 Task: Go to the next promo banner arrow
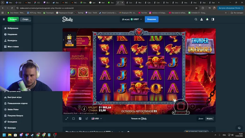(x=75, y=40)
